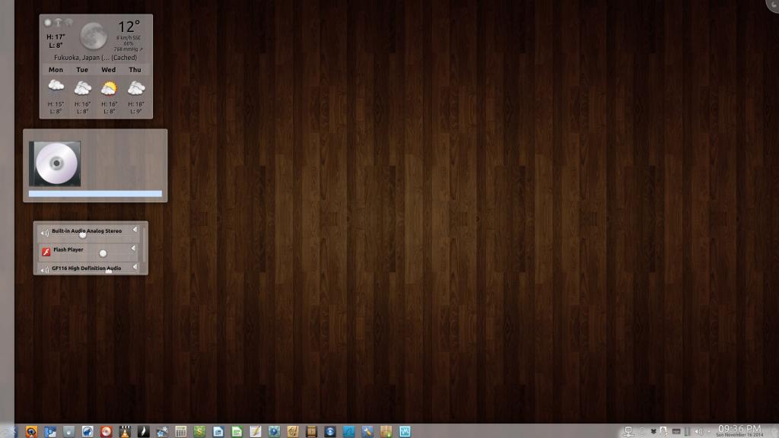
Task: Mute the GF116 High Definition Audio speaker
Action: (45, 269)
